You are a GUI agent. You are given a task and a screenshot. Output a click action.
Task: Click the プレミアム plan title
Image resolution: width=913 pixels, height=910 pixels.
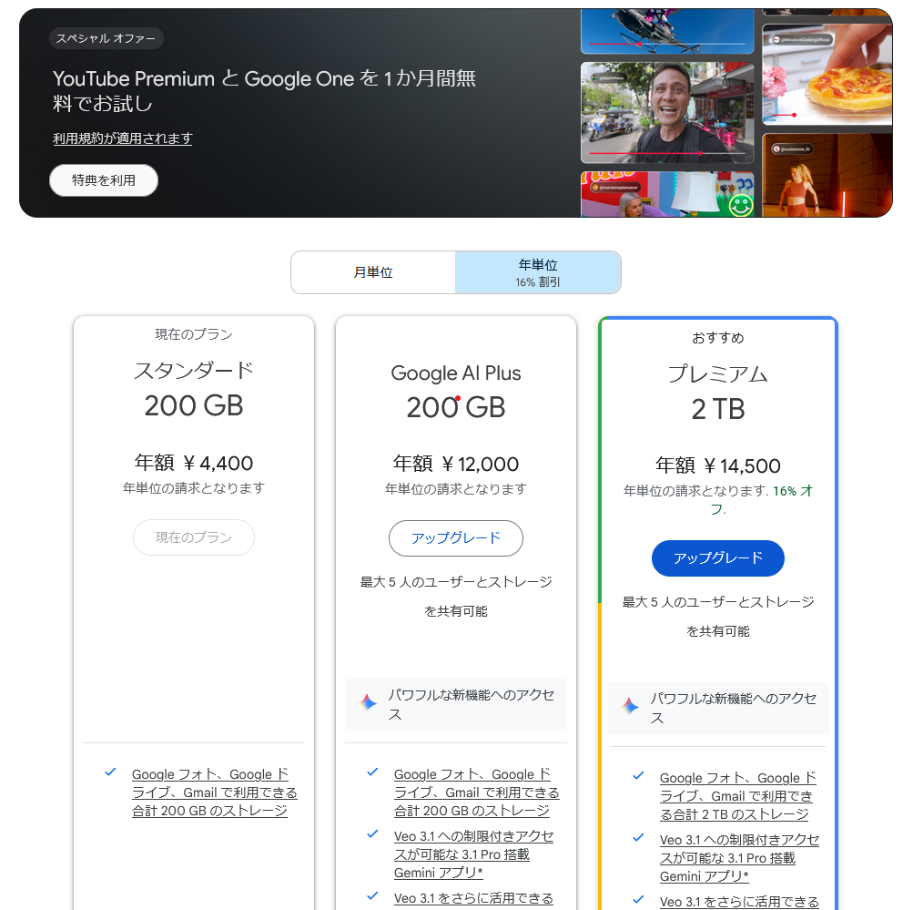[x=718, y=374]
